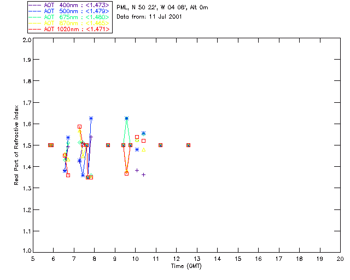Image resolution: width=350 pixels, height=280 pixels.
Task: Click y-axis tick label '1.4'
Action: (x=27, y=167)
